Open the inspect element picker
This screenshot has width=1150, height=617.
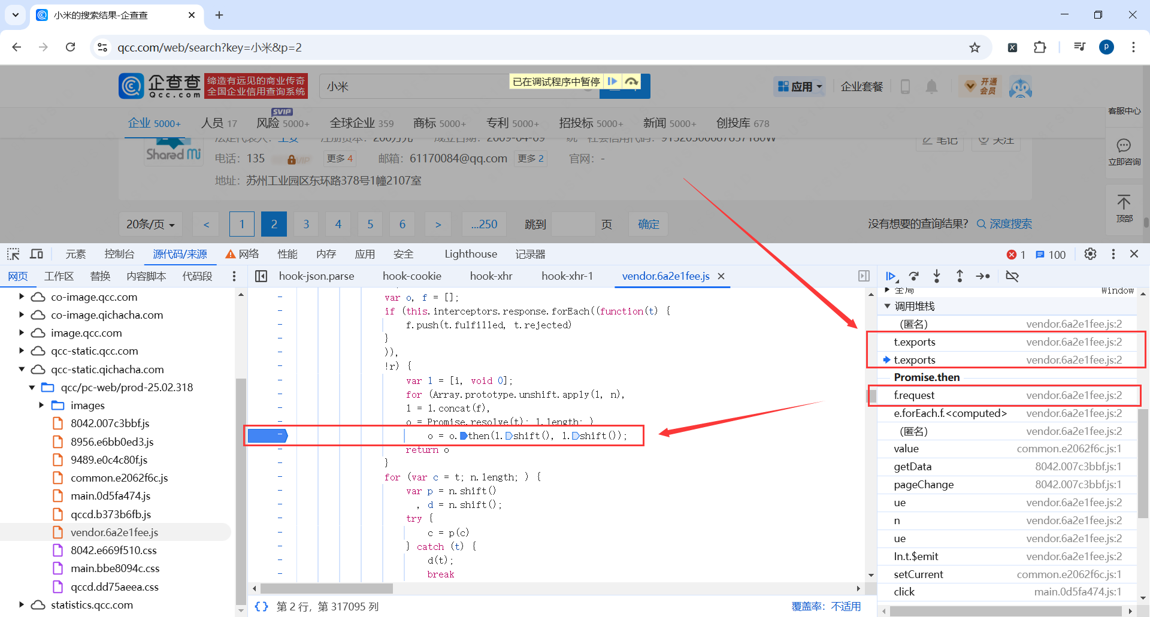(13, 254)
